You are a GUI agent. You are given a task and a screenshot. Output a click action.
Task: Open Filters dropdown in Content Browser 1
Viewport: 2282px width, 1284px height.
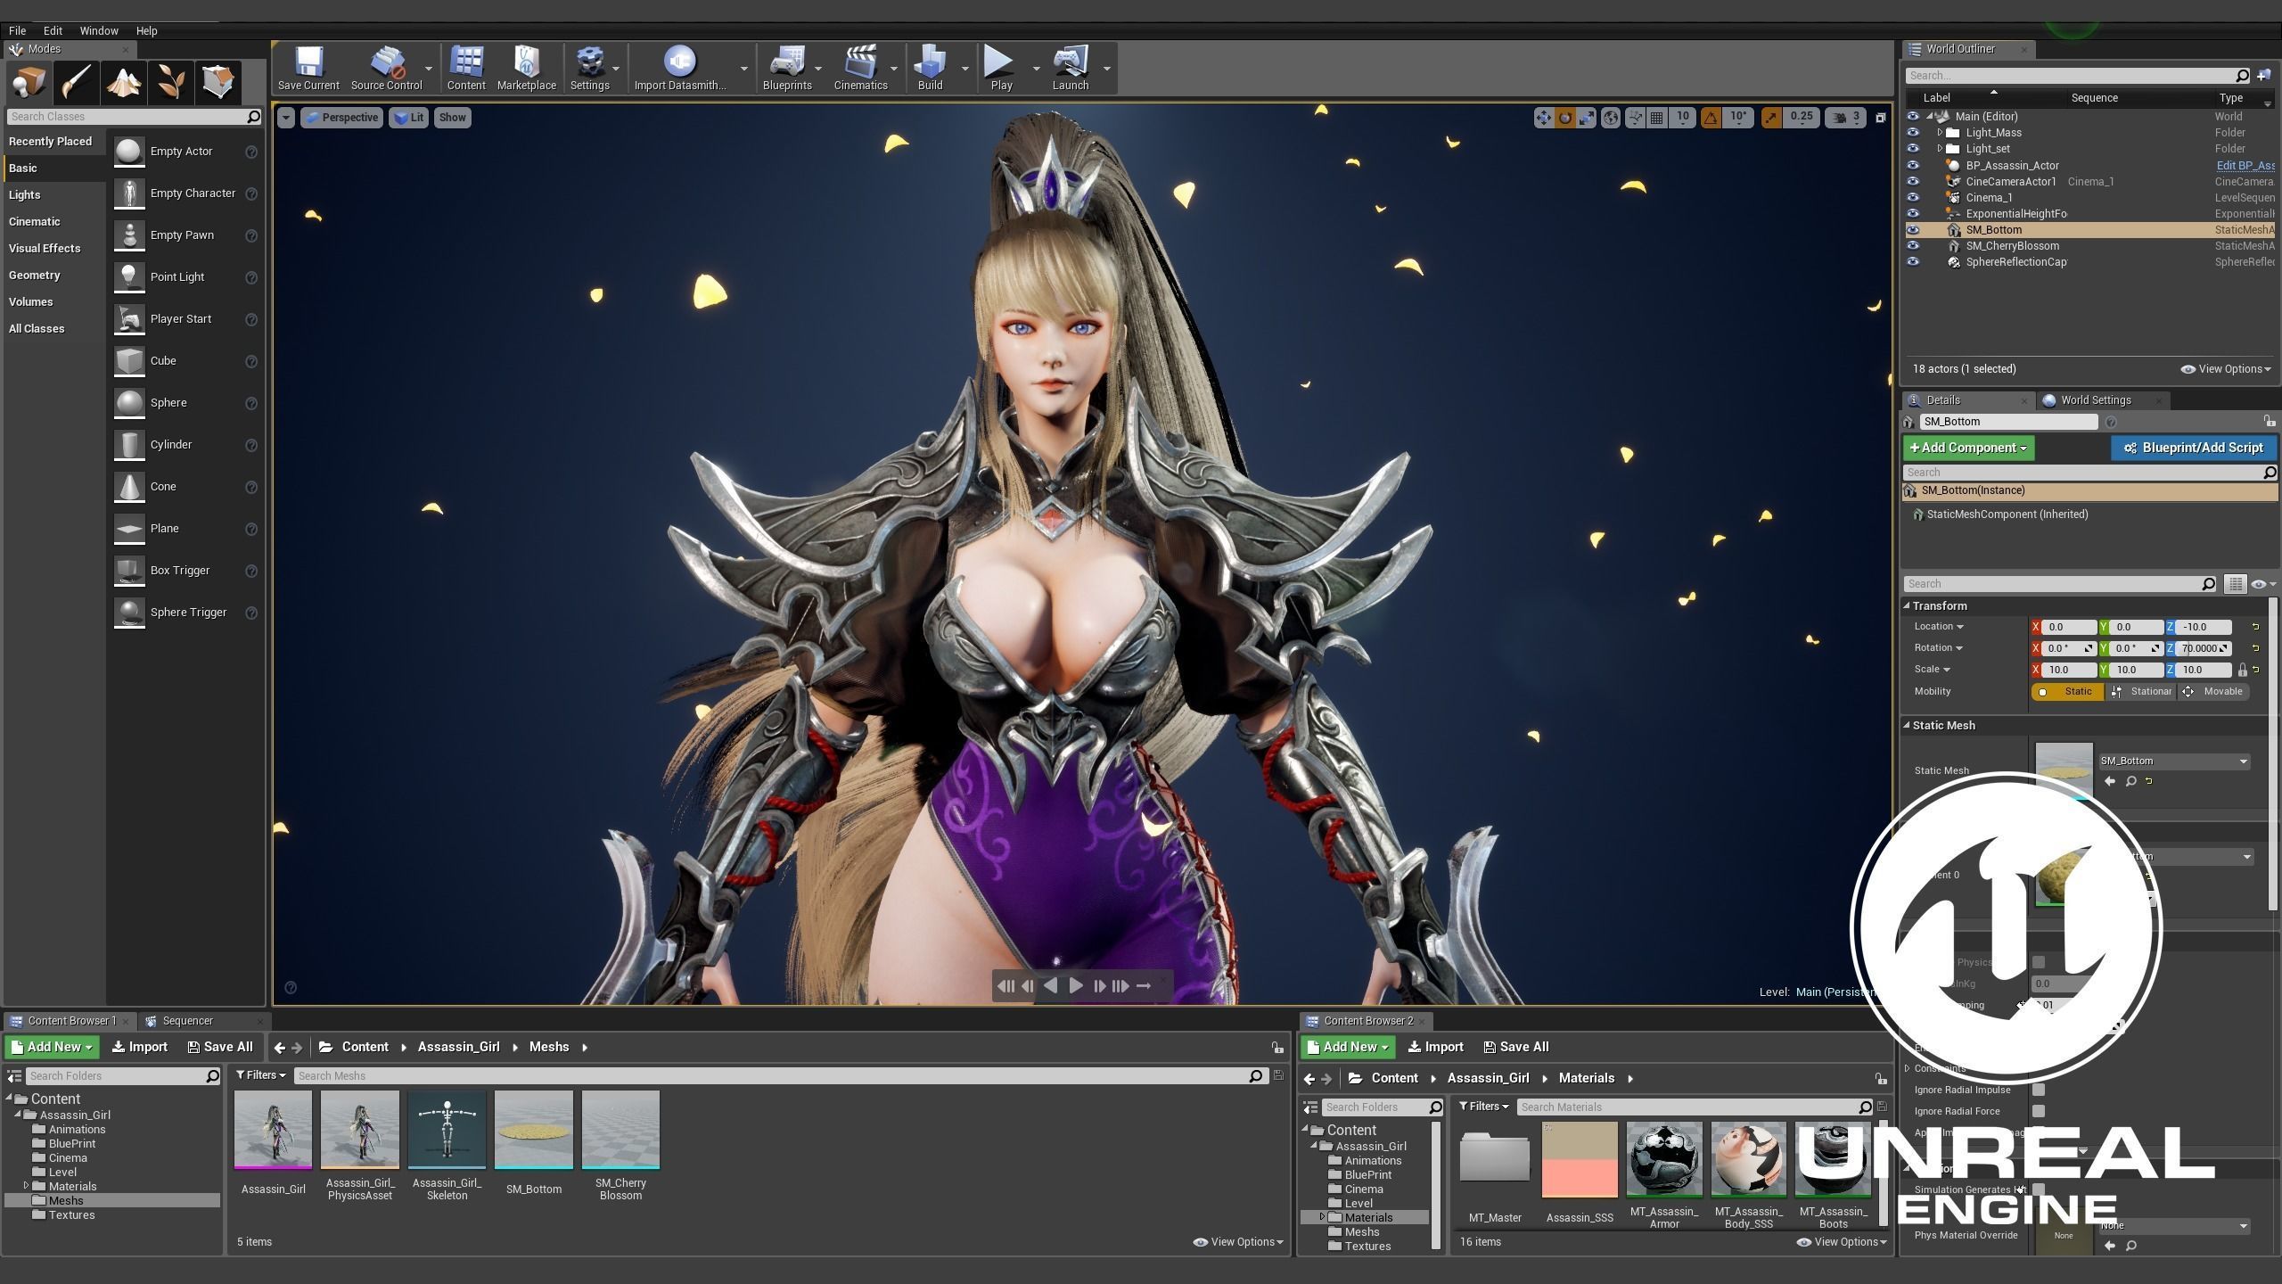pos(260,1075)
